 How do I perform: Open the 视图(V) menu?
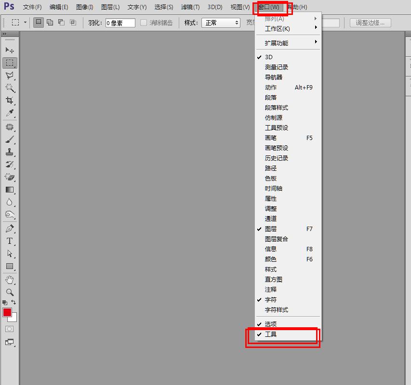pyautogui.click(x=240, y=7)
